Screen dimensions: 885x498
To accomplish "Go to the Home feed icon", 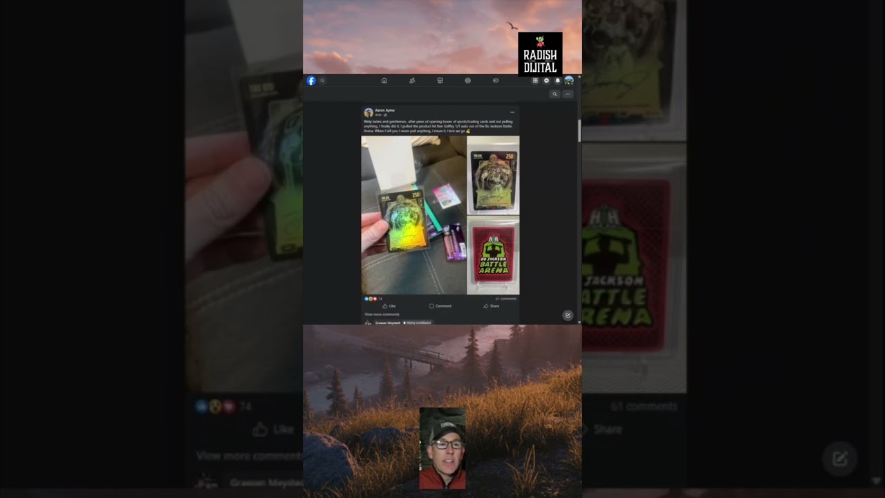I will 384,81.
